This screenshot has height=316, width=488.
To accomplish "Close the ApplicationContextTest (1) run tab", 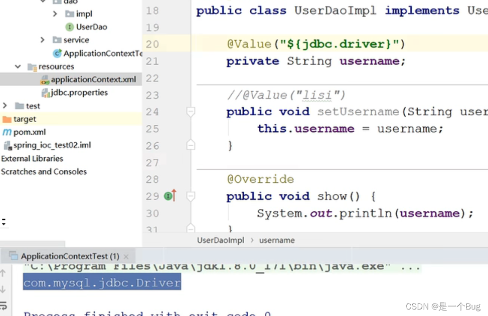I will pos(126,256).
